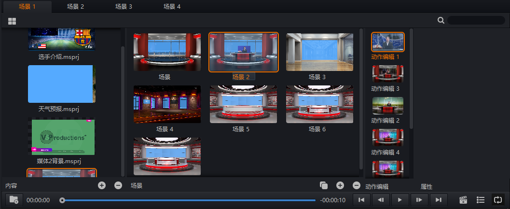Screen dimensions: 510x209
Task: Click inside the search input field
Action: [x=476, y=20]
